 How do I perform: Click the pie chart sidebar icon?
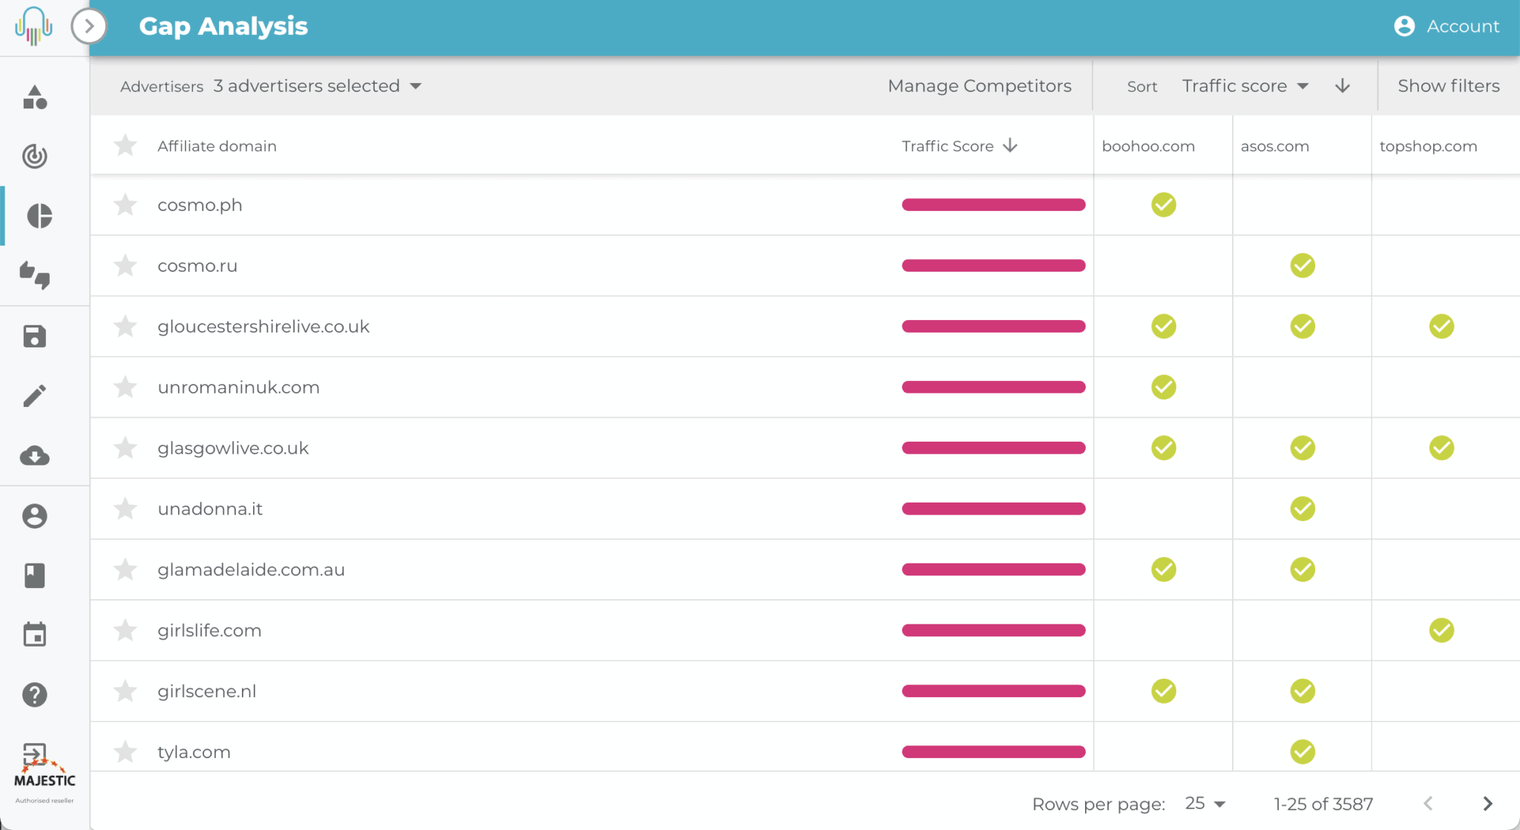(x=39, y=216)
